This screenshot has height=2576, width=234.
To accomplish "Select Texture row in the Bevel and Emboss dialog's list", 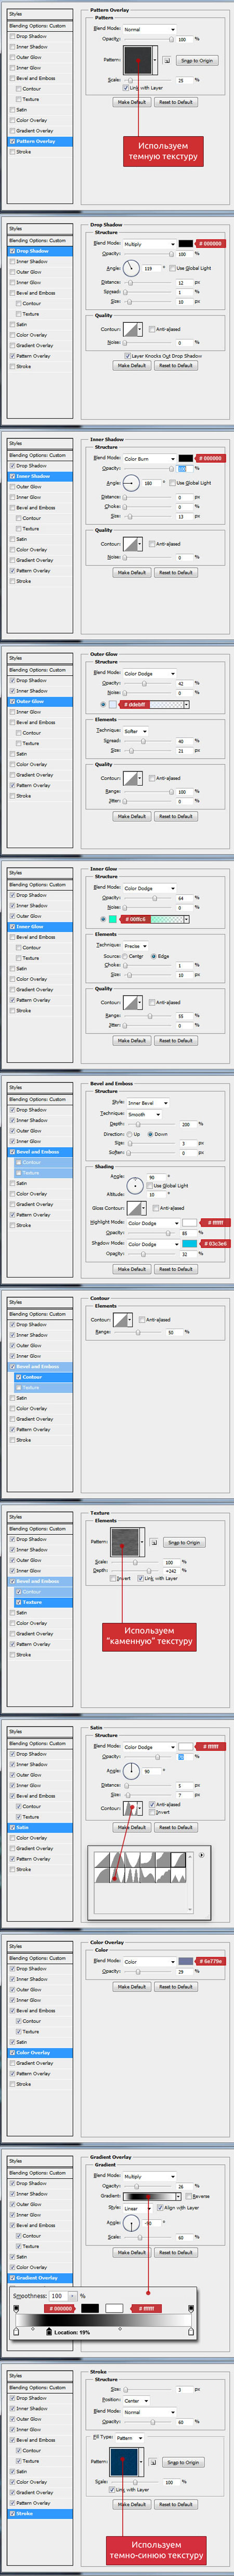I will [x=43, y=1173].
